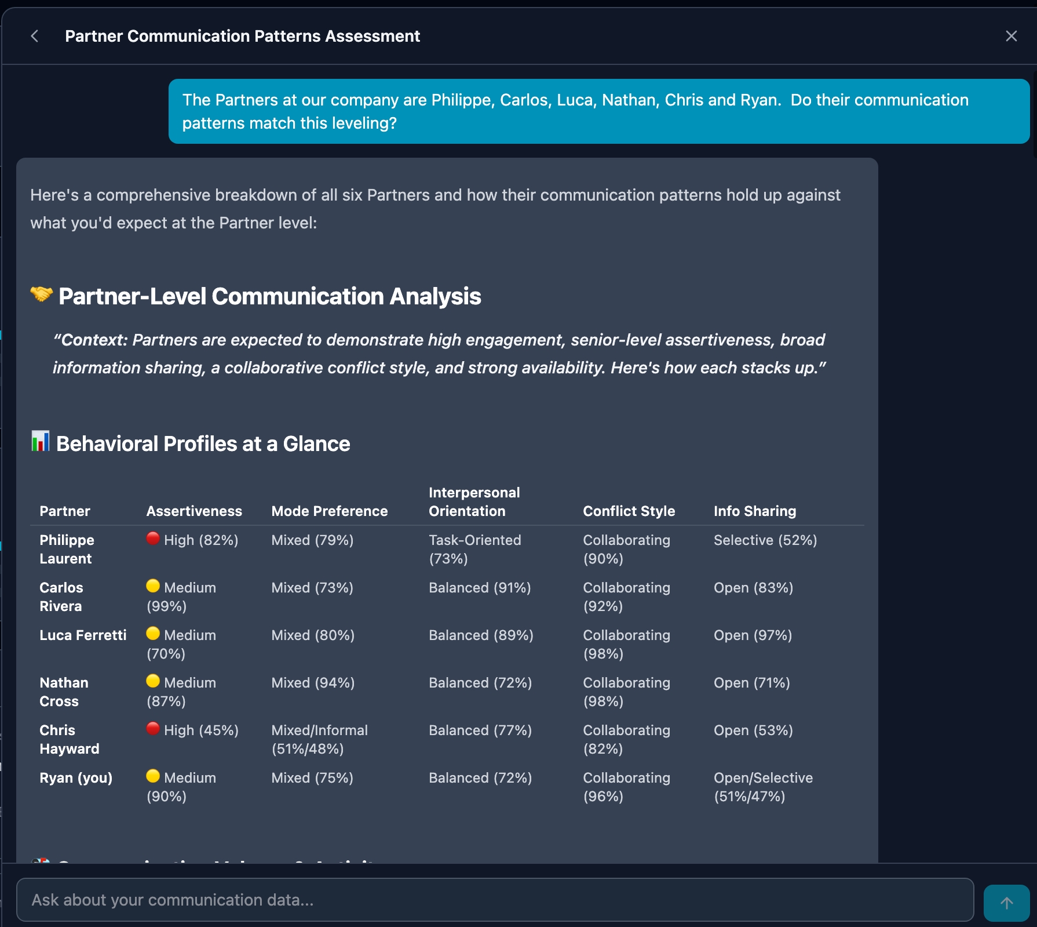Select the Philippe Laurent name cell
The width and height of the screenshot is (1037, 927).
(67, 549)
